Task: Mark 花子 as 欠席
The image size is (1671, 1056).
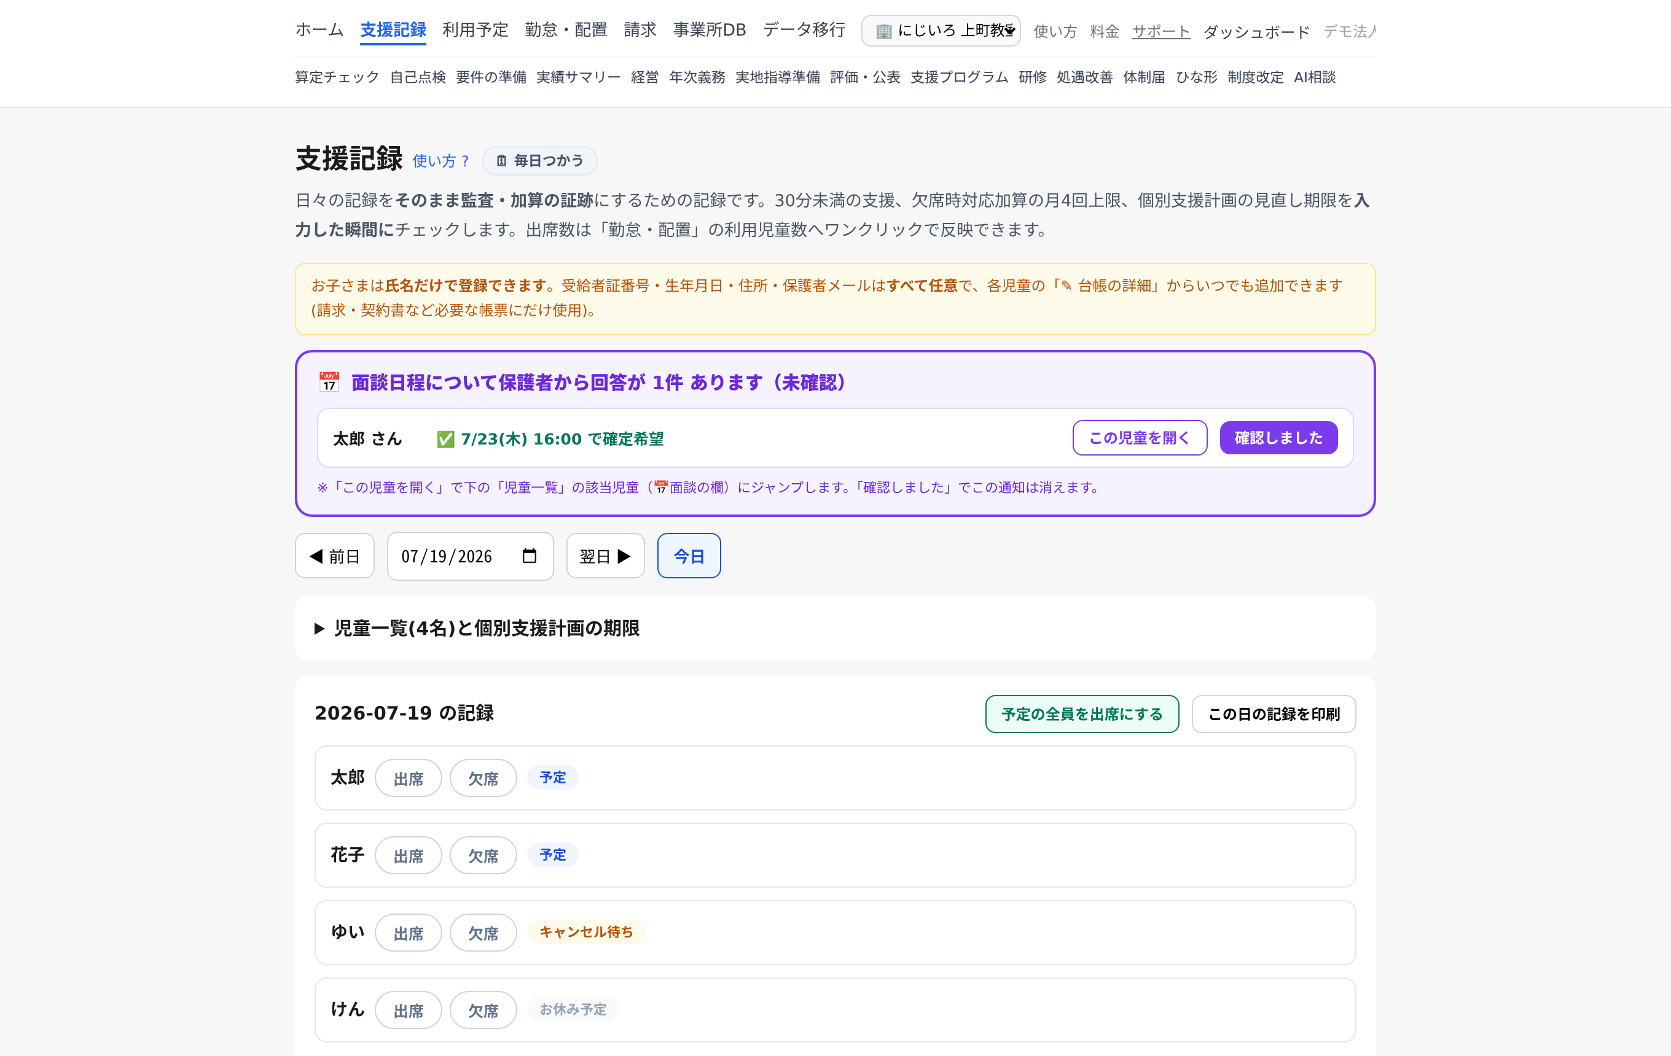Action: click(483, 856)
